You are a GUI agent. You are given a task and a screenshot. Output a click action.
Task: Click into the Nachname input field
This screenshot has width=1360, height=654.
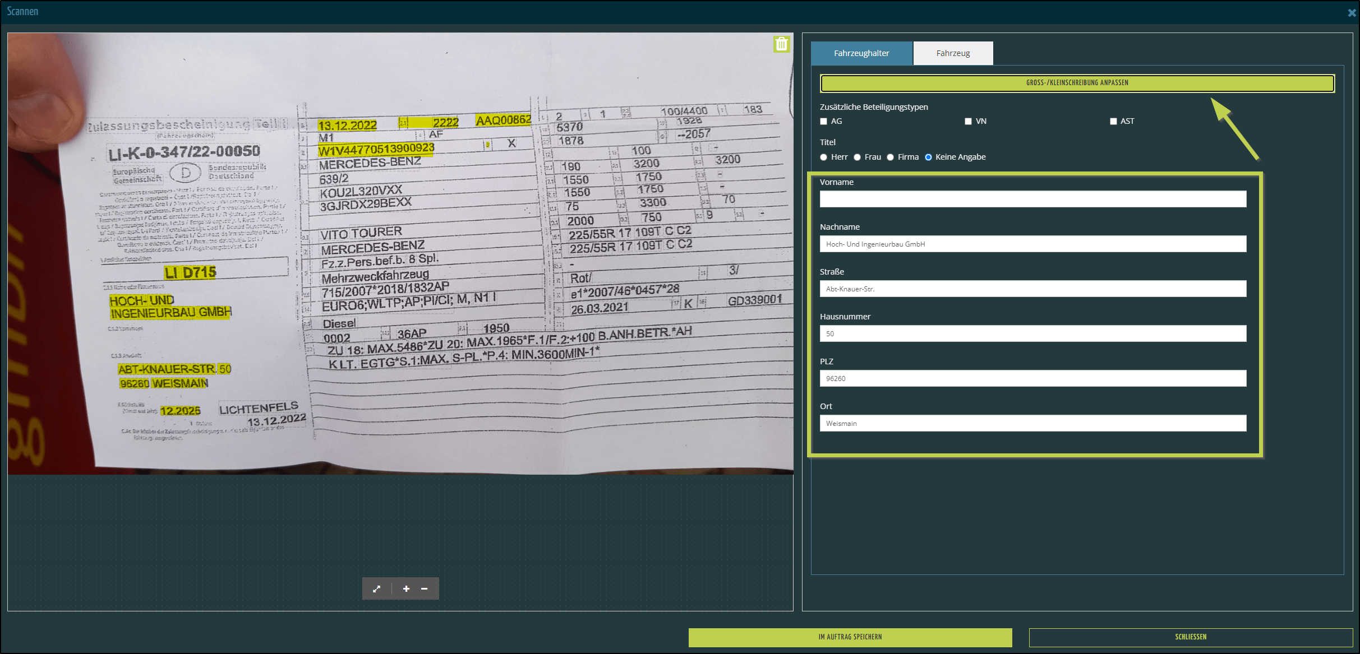pos(1032,244)
